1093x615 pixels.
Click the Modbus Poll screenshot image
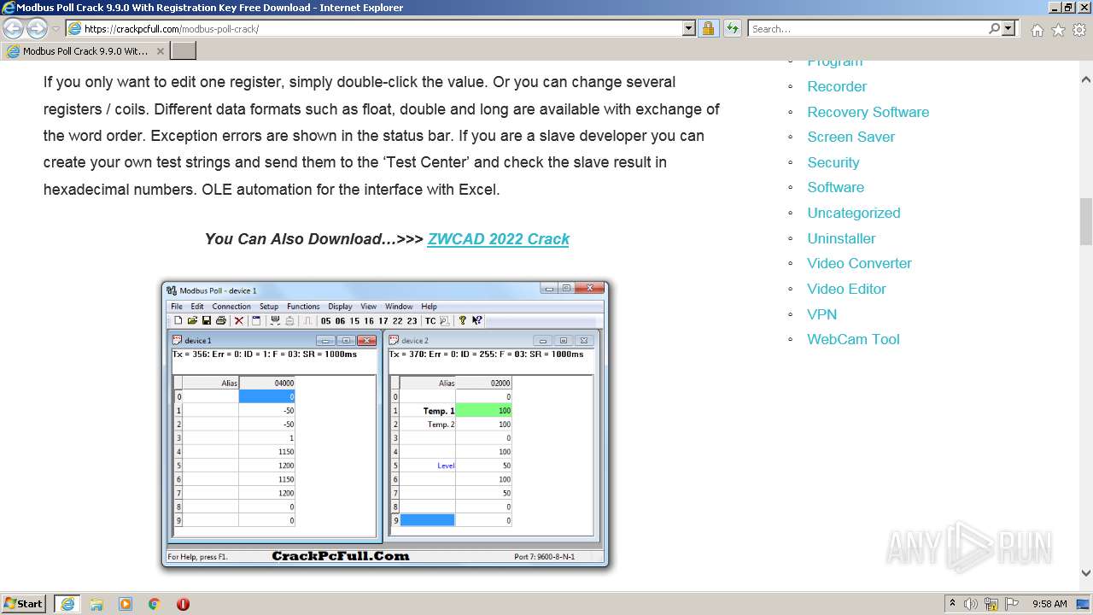pyautogui.click(x=385, y=424)
